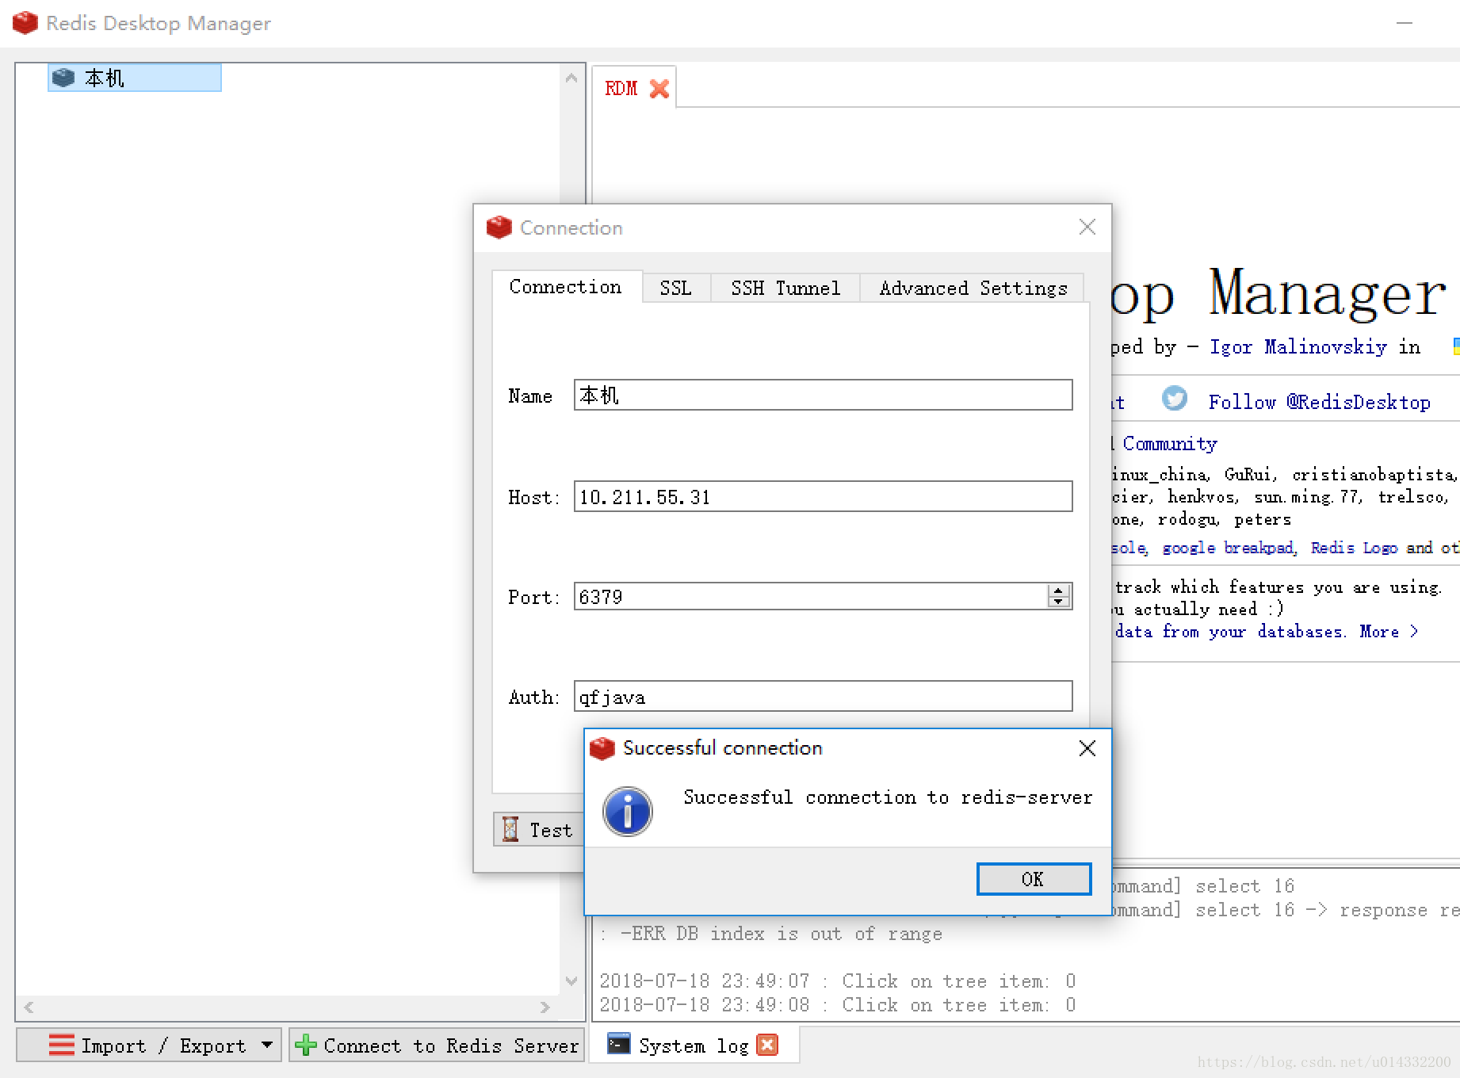This screenshot has height=1078, width=1460.
Task: Click the System log terminal icon
Action: (618, 1044)
